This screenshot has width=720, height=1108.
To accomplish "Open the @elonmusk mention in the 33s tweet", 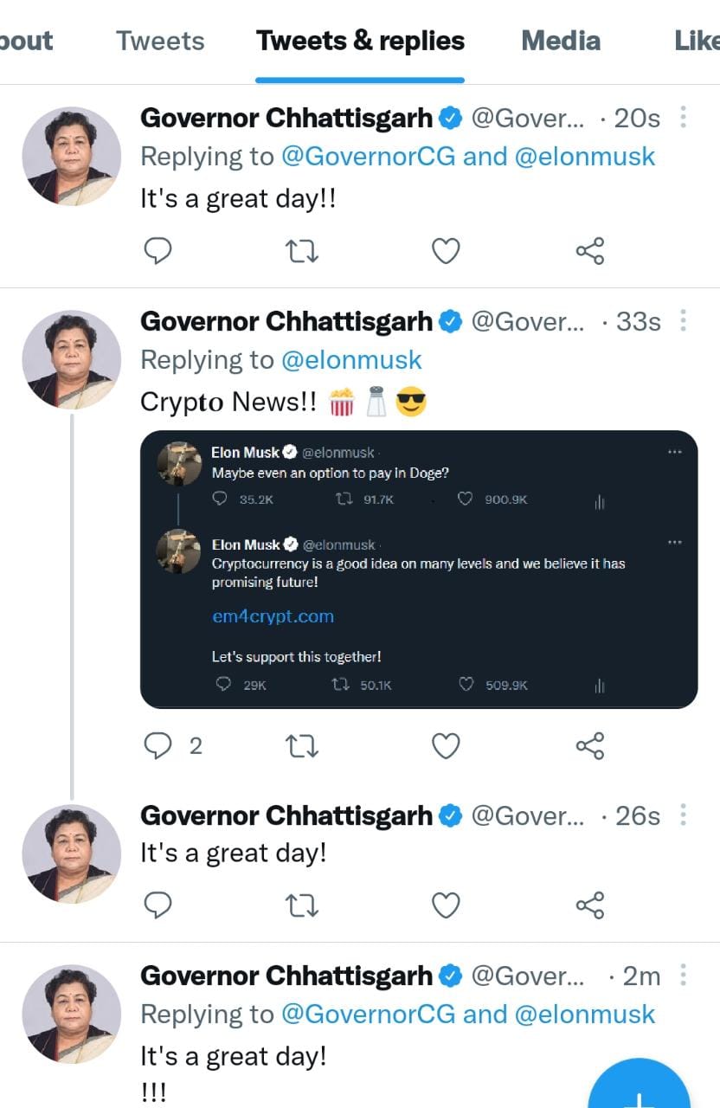I will pyautogui.click(x=351, y=360).
